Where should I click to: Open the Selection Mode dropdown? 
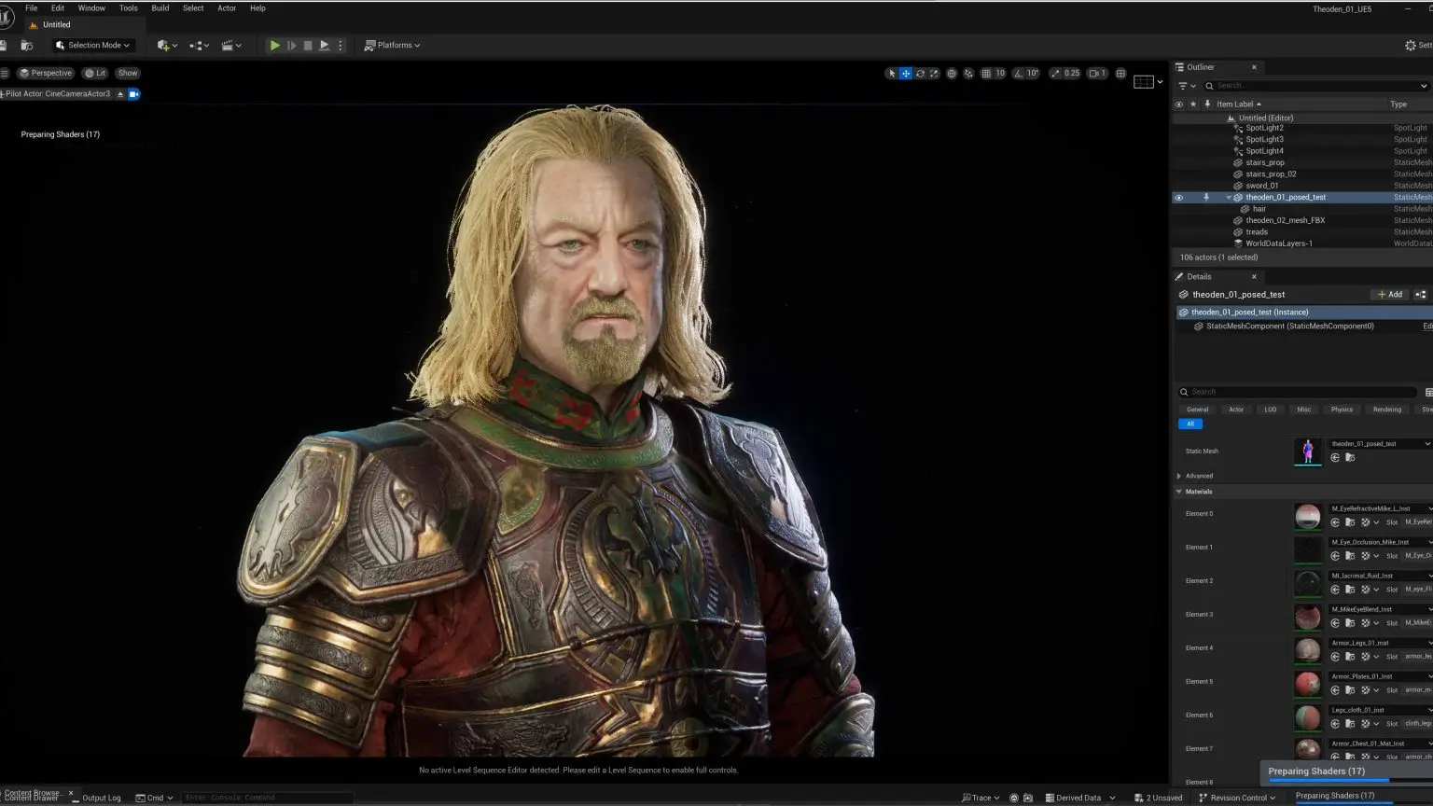93,45
